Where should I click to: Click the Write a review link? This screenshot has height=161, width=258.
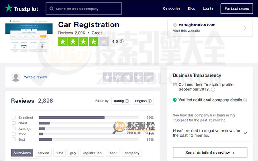[x=35, y=77]
